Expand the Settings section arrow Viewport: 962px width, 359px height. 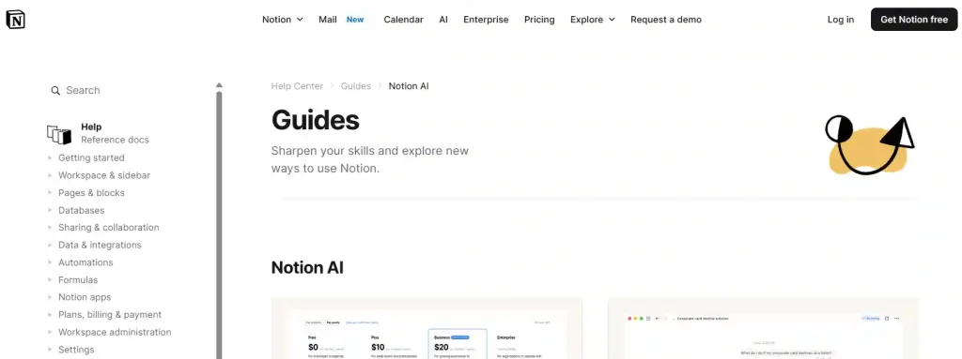click(50, 350)
